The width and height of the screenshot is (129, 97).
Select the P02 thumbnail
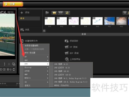tap(62, 21)
